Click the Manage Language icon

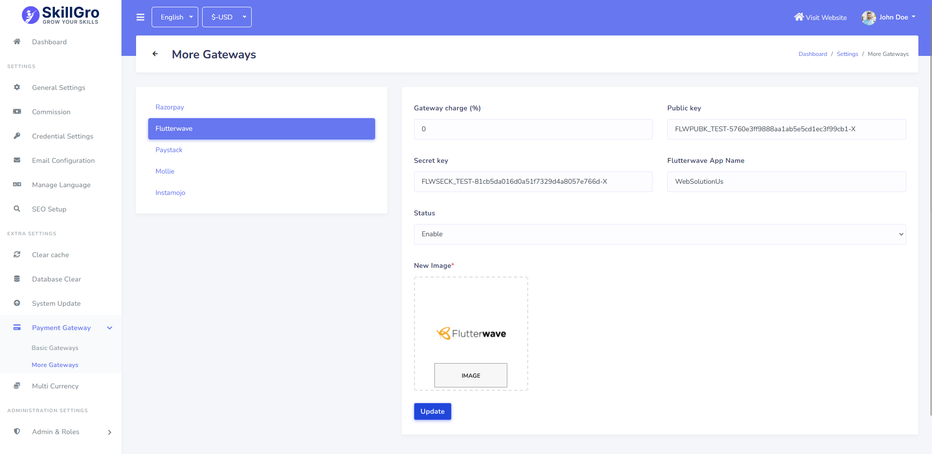(17, 185)
